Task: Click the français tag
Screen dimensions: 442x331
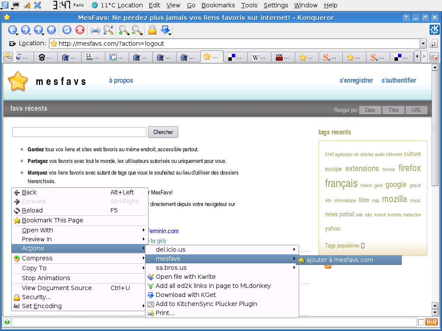Action: [x=341, y=184]
